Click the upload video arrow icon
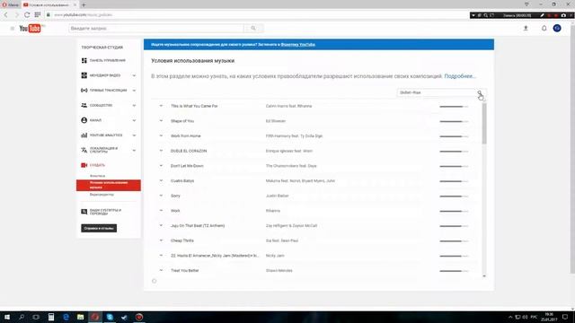 (x=526, y=28)
